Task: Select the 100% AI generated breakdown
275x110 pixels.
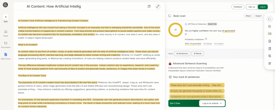Action: [193, 44]
